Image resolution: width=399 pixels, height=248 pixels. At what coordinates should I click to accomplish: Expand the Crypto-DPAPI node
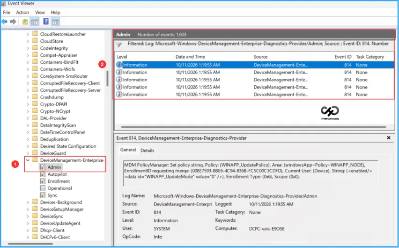[28, 104]
